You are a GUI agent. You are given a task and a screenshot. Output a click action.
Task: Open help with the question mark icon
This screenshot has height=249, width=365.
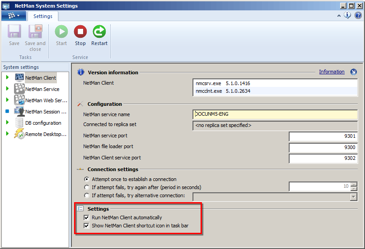(358, 15)
